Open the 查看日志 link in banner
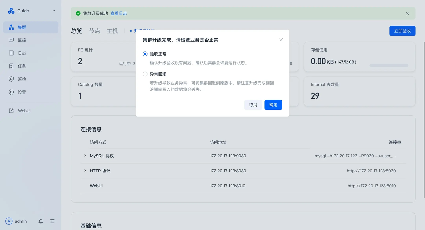This screenshot has height=230, width=425. pyautogui.click(x=119, y=14)
